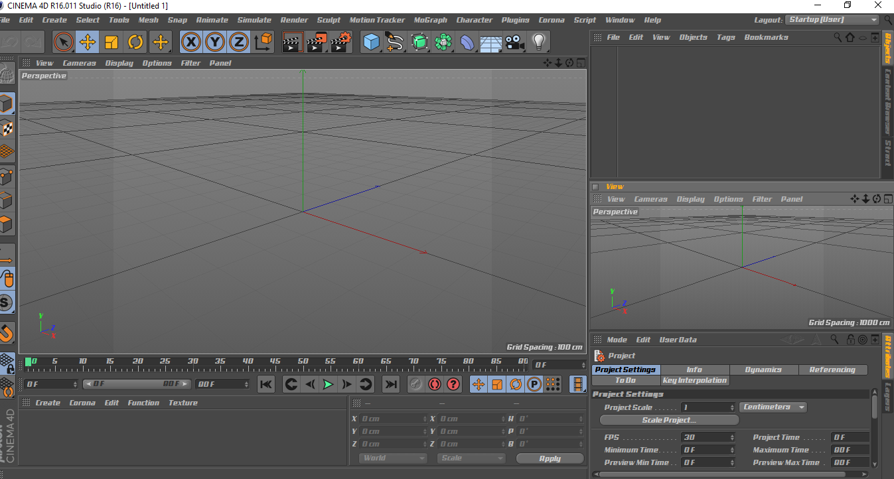This screenshot has height=479, width=894.
Task: Select the Spline pen tool icon
Action: click(395, 42)
